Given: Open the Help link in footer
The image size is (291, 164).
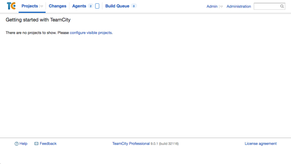Looking at the screenshot, I should click(x=23, y=144).
